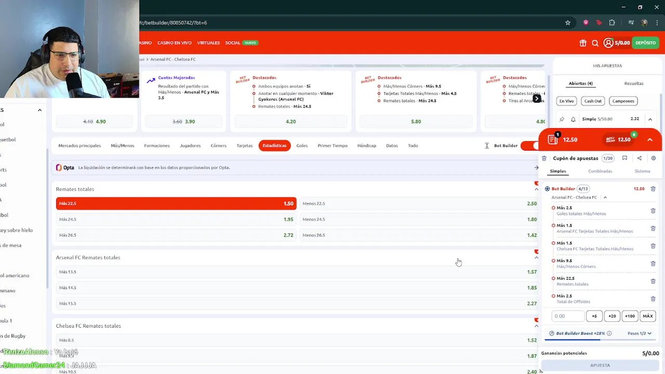
Task: Click the Bet Builder Boost progress bar
Action: point(601,340)
